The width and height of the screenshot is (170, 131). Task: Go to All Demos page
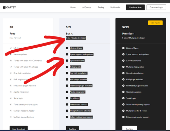click(x=87, y=7)
